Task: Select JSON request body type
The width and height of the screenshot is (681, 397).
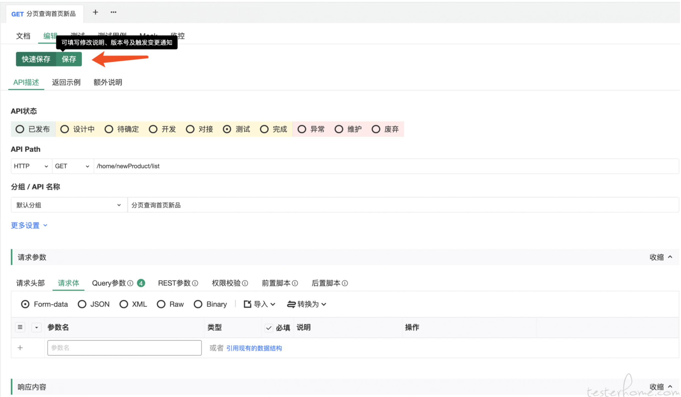Action: [82, 304]
